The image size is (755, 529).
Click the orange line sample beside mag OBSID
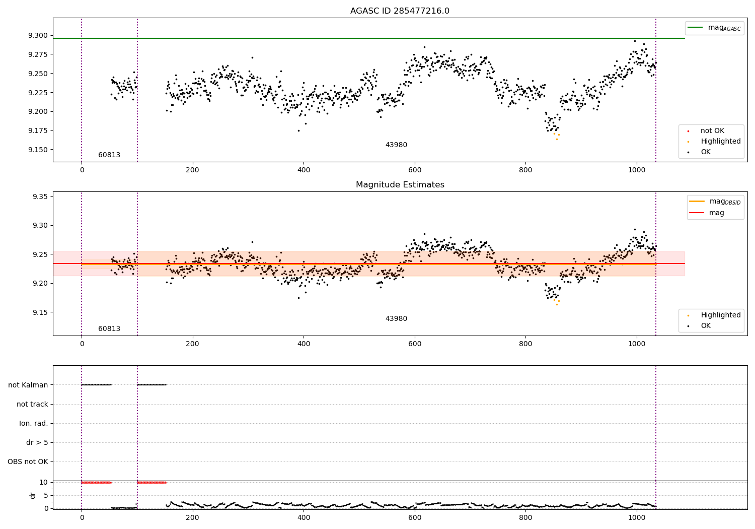click(697, 201)
